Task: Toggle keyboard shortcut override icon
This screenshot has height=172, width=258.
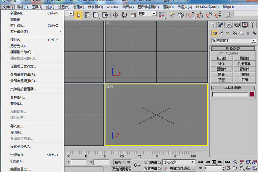Action: pos(181,15)
